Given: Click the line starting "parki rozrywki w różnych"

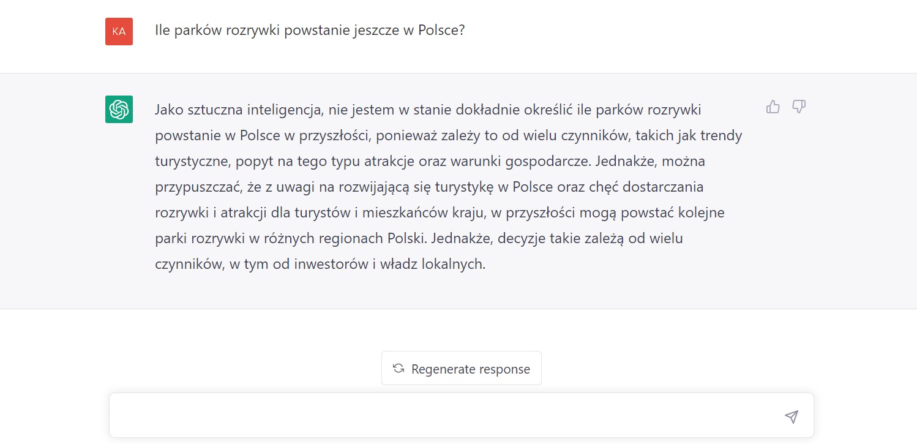Looking at the screenshot, I should [419, 238].
